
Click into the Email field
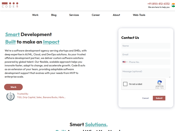pos(146,54)
